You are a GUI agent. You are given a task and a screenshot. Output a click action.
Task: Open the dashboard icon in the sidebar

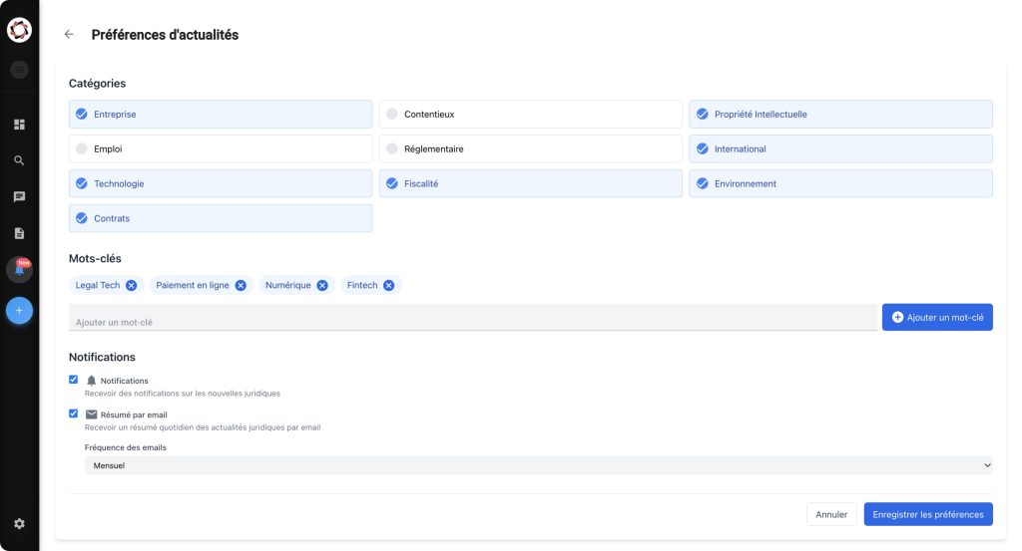click(19, 125)
